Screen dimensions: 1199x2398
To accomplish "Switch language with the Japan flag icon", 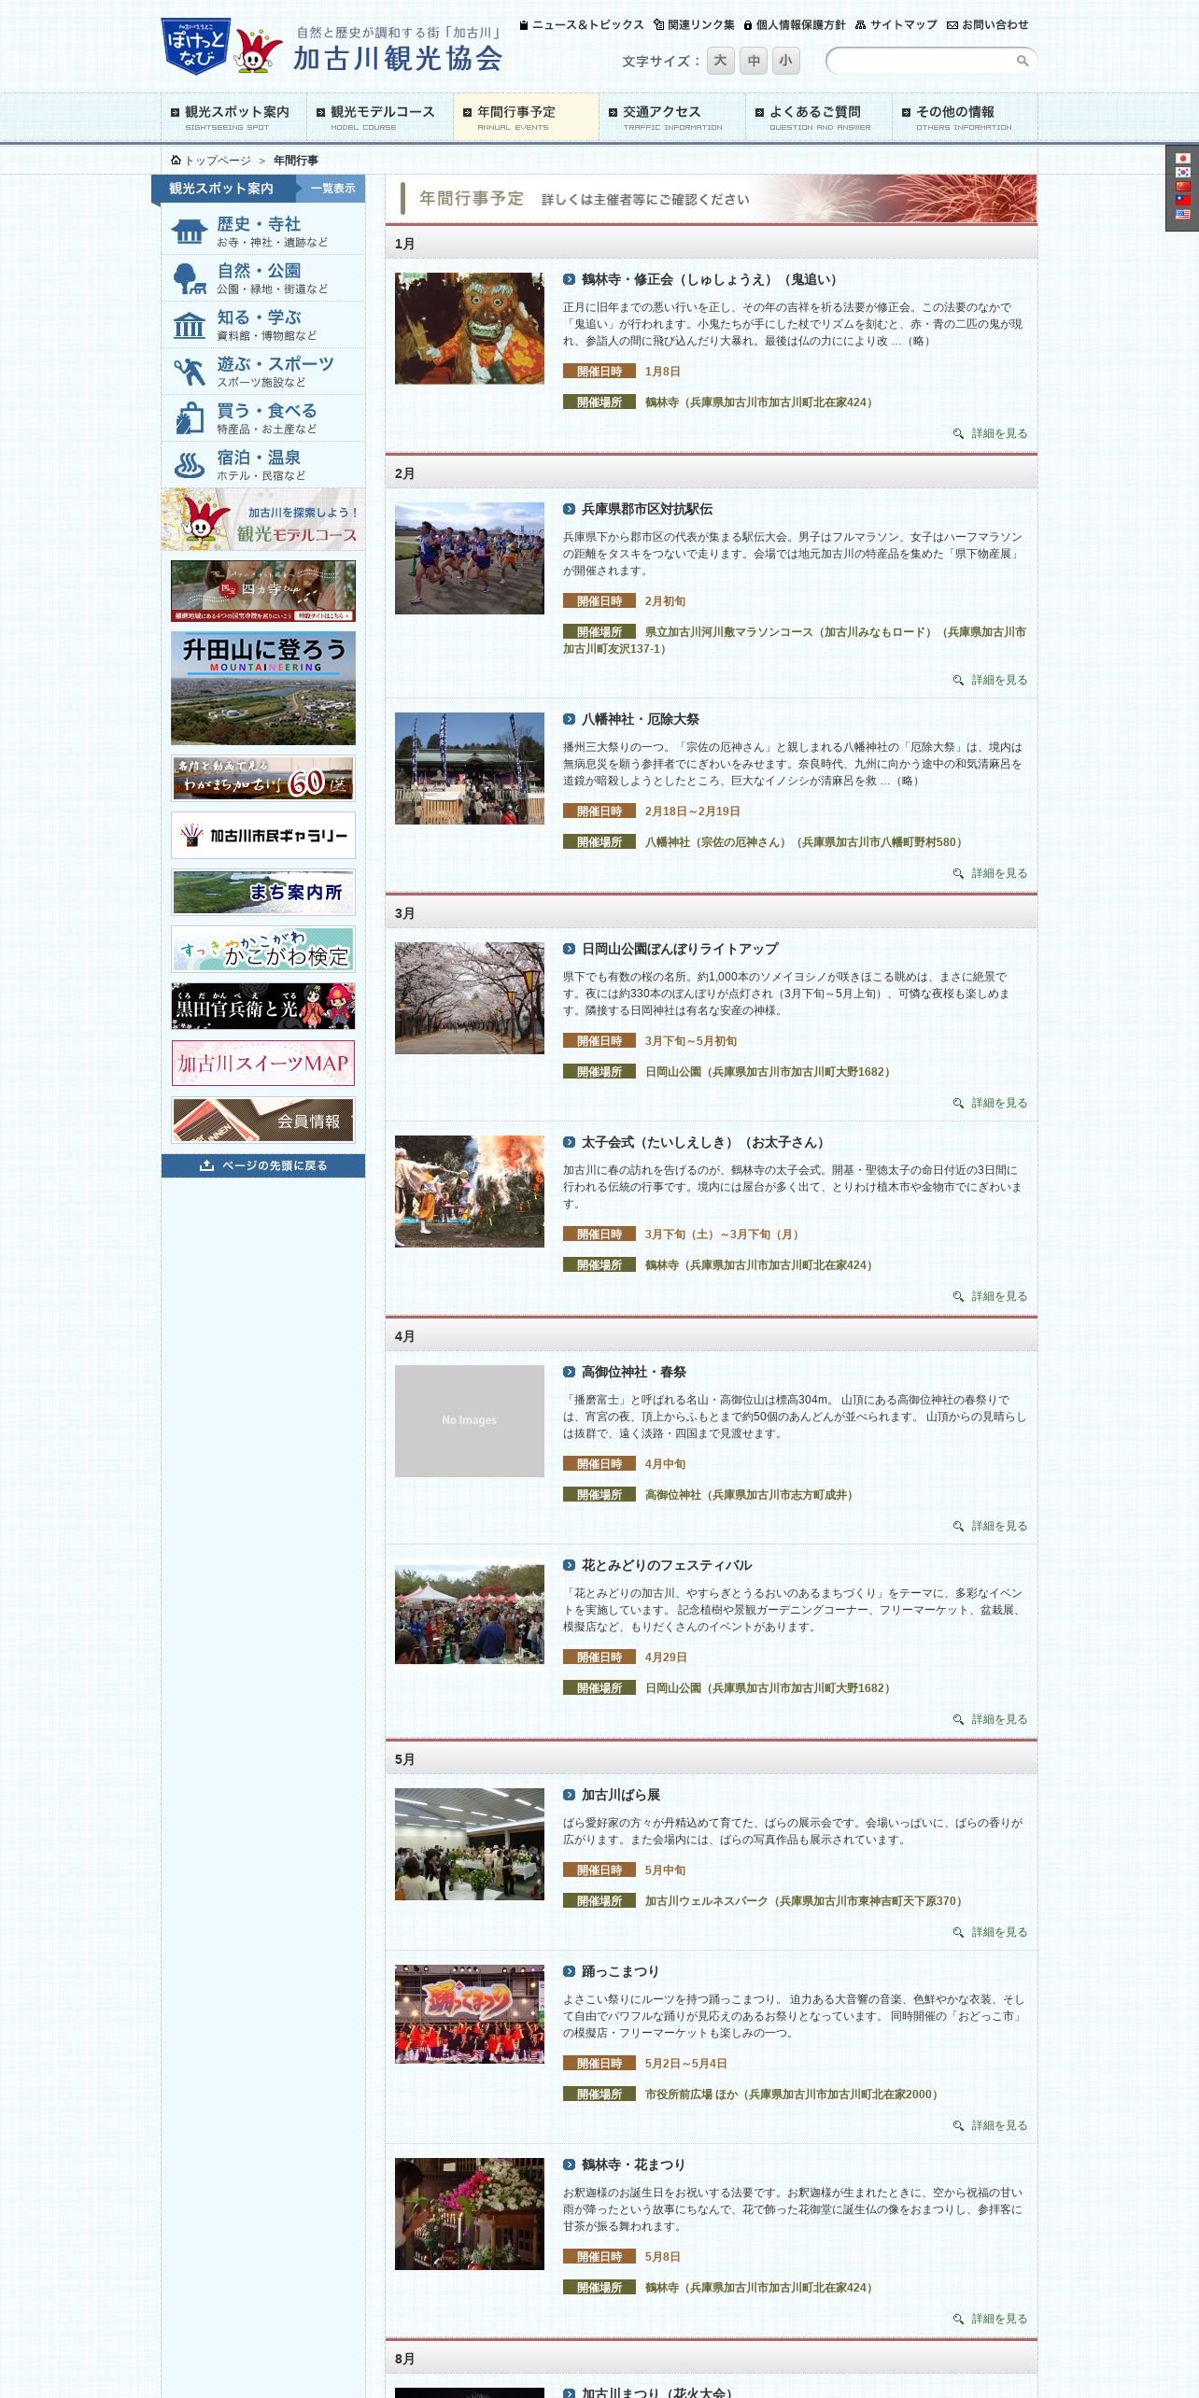I will (1182, 159).
